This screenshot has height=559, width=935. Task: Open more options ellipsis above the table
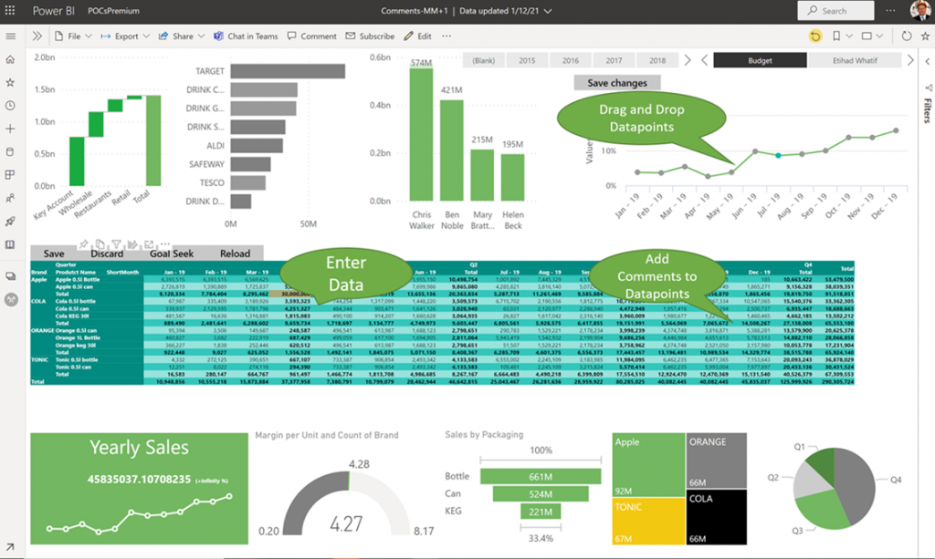(x=164, y=244)
